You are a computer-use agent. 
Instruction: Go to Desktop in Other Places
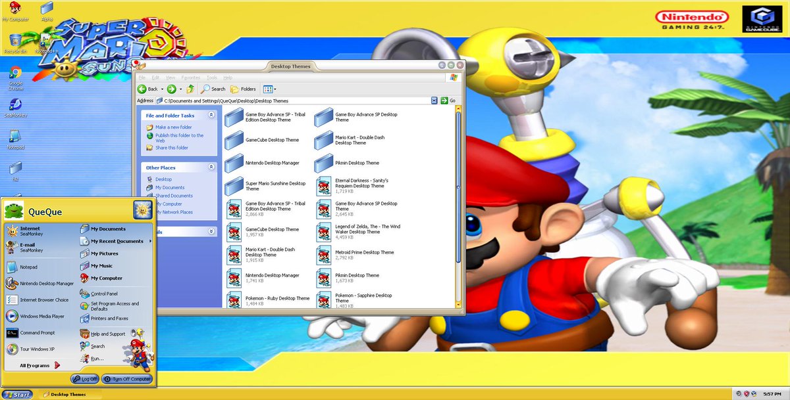(x=163, y=179)
